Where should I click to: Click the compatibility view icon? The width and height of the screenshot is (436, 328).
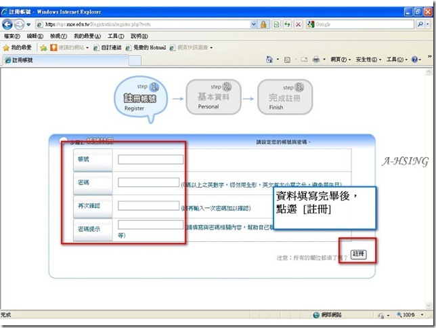[276, 24]
